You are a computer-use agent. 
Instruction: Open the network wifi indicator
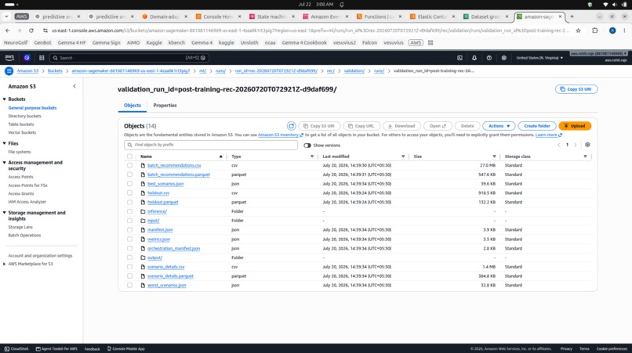[605, 5]
